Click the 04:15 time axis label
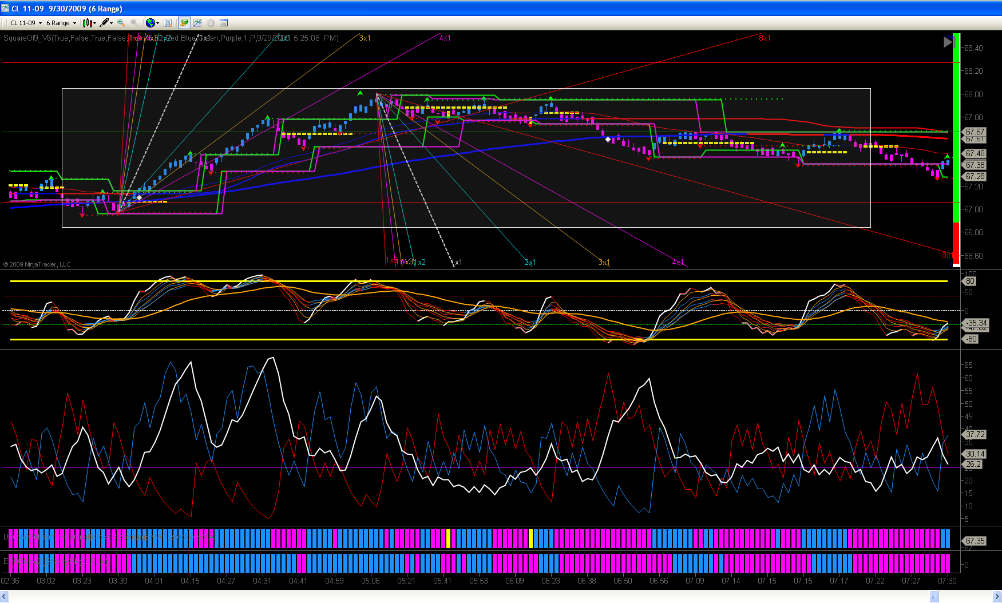The width and height of the screenshot is (1002, 603). coord(190,581)
